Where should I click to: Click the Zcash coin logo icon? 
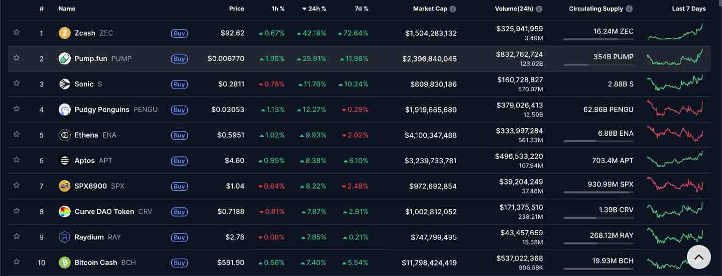pos(65,33)
